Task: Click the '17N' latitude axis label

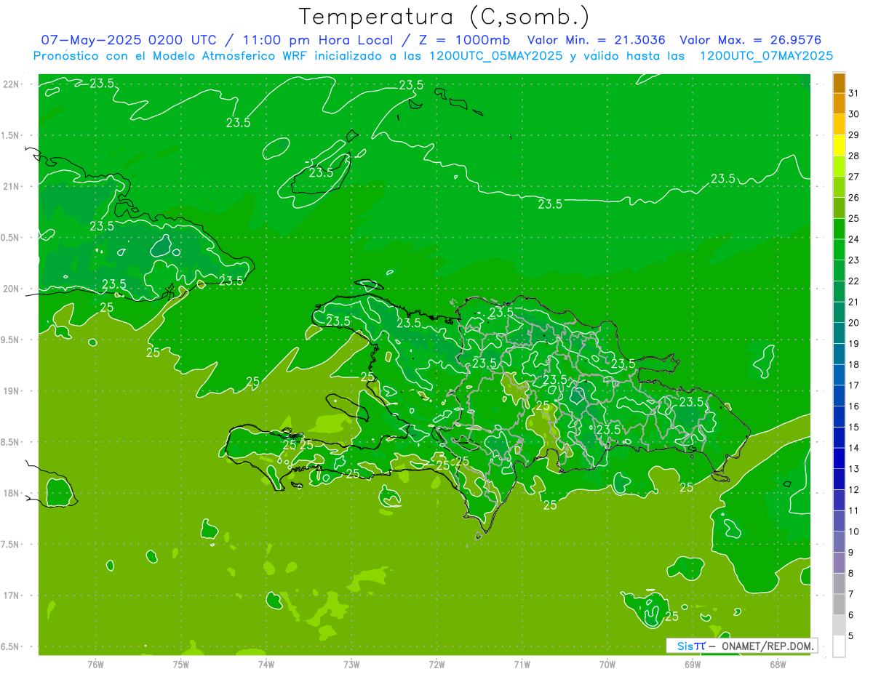Action: (x=12, y=595)
